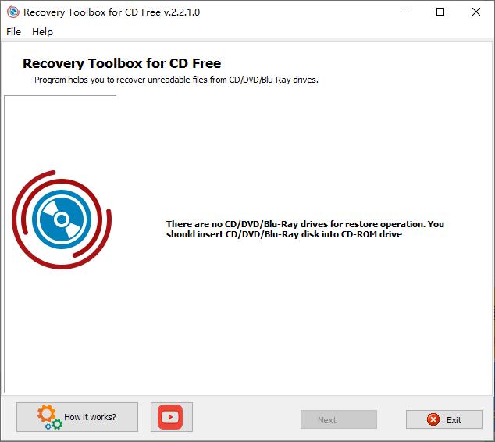Click the 'Recovery Toolbox for CD Free' heading

(x=122, y=63)
